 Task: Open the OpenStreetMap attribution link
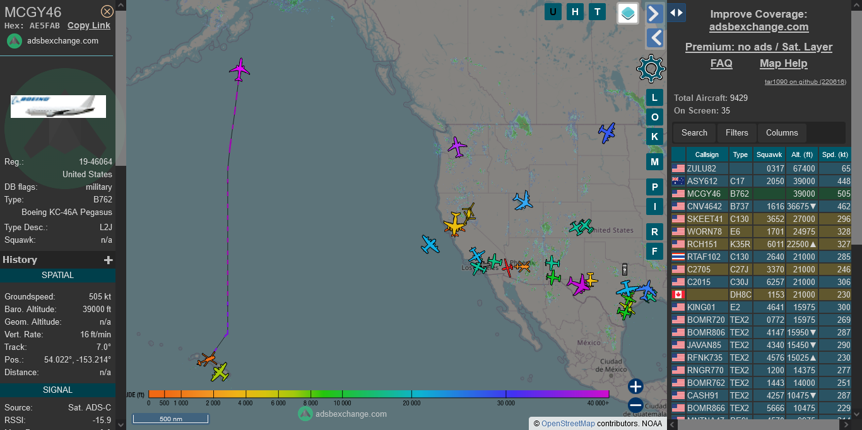[568, 424]
